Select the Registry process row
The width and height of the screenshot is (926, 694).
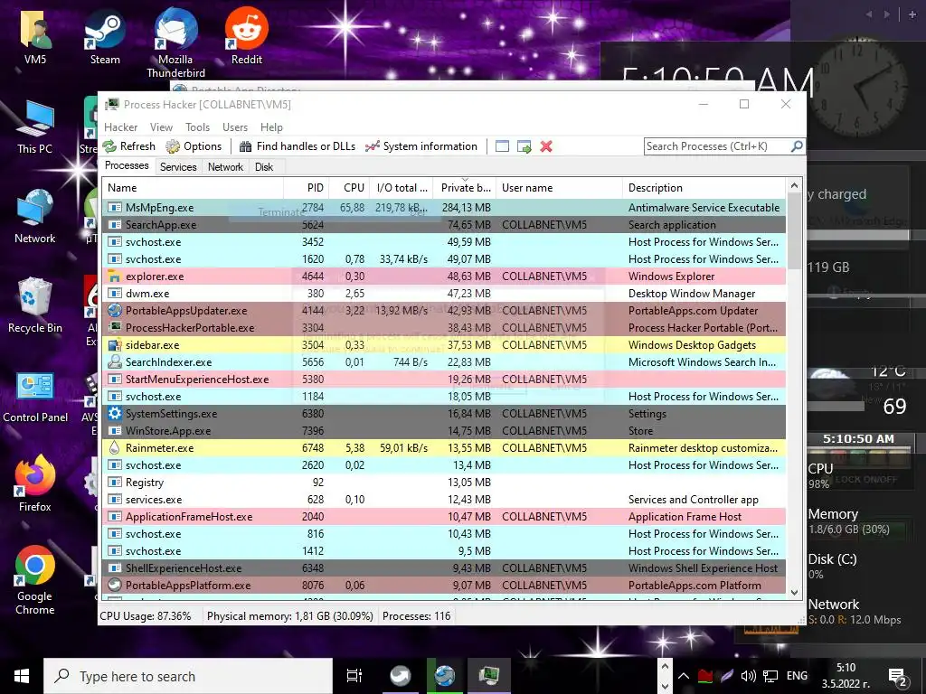pyautogui.click(x=444, y=483)
